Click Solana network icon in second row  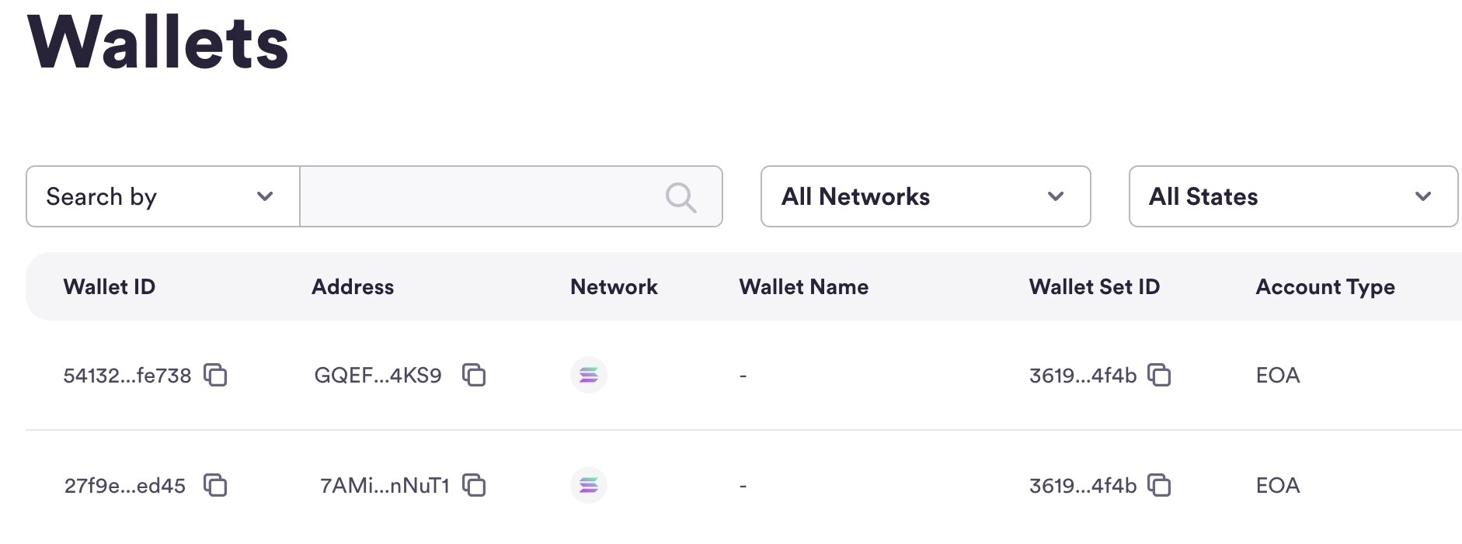pyautogui.click(x=588, y=486)
